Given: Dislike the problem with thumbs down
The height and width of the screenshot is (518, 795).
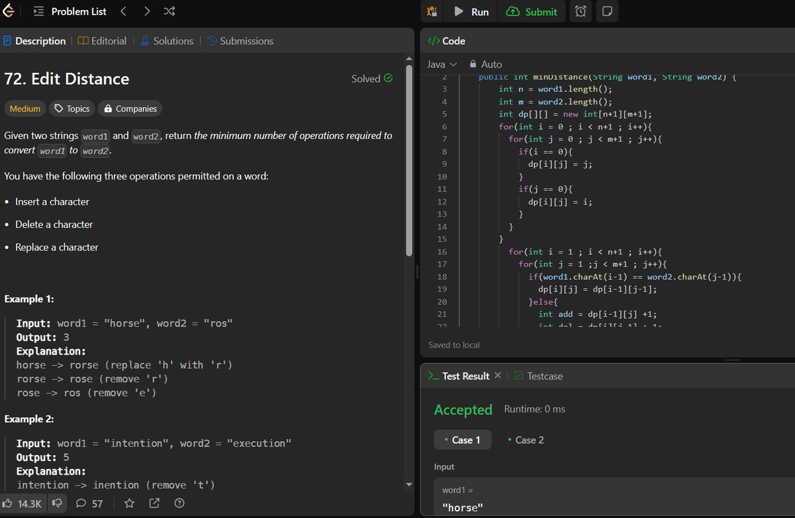Looking at the screenshot, I should click(x=57, y=503).
